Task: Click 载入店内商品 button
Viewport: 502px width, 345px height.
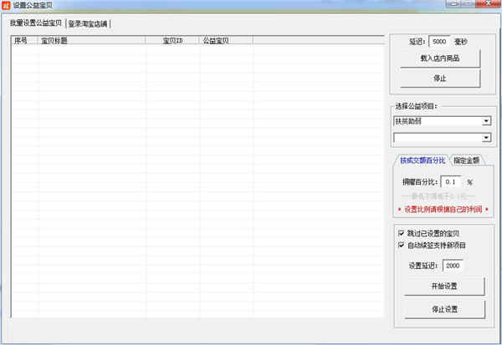Action: click(x=440, y=58)
